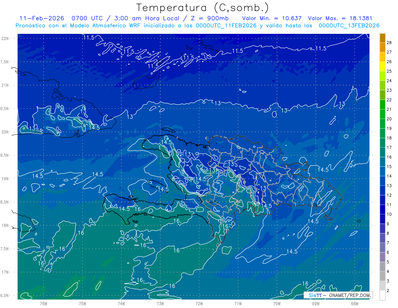Click the '2' color scale label
Image resolution: width=398 pixels, height=308 pixels.
coord(388,291)
